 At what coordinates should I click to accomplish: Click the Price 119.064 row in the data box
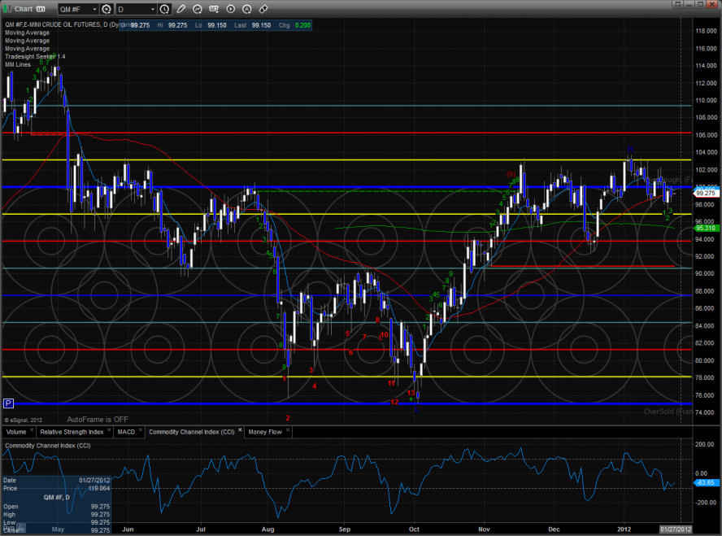[x=56, y=488]
